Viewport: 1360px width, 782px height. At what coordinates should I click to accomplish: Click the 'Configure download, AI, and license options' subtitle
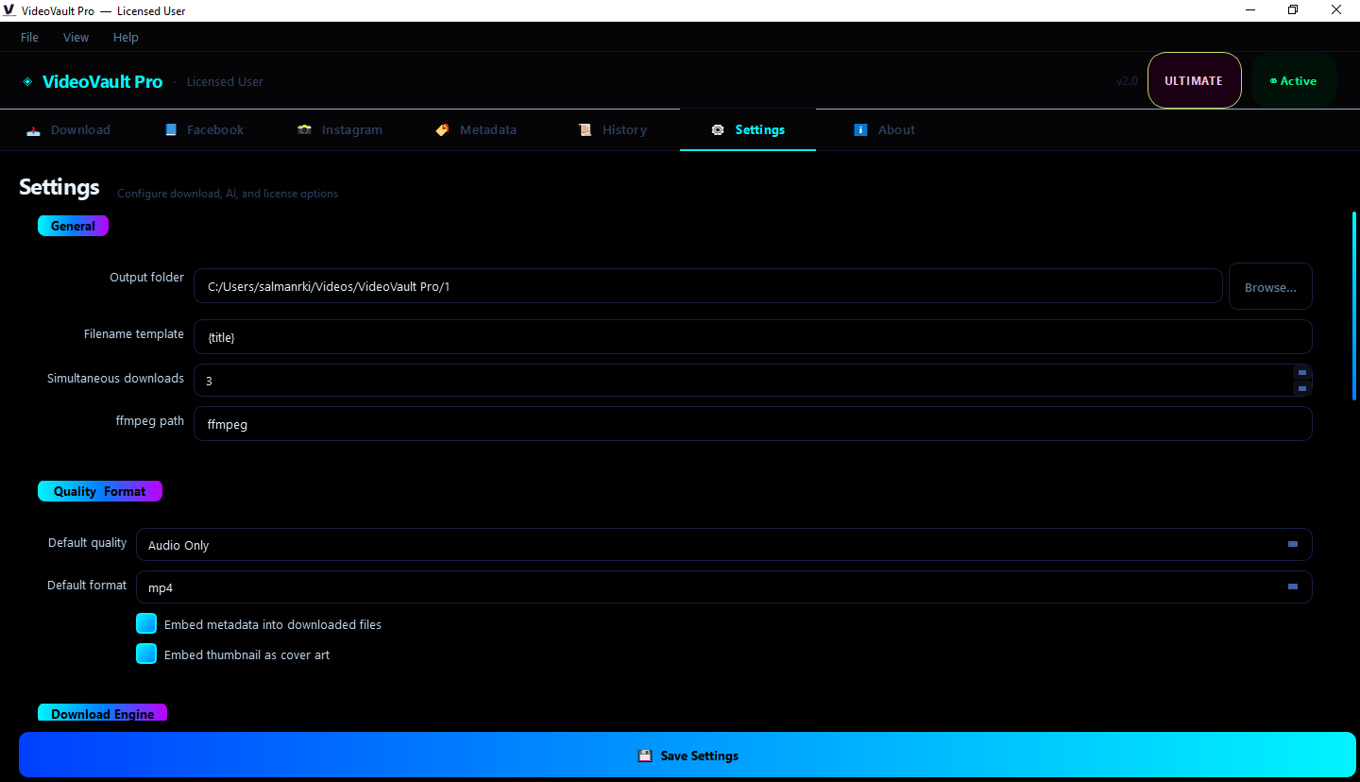pos(228,194)
